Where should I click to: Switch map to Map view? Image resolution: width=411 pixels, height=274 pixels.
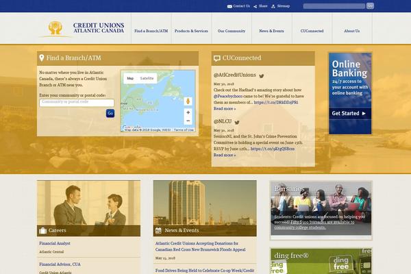[x=129, y=78]
